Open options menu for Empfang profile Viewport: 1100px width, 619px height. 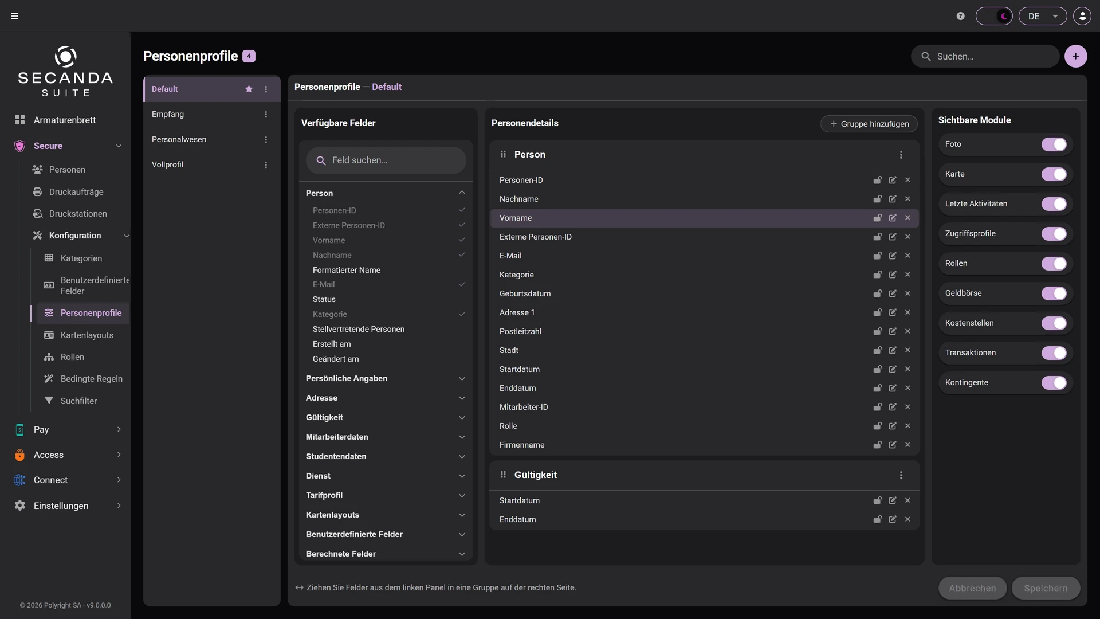266,115
